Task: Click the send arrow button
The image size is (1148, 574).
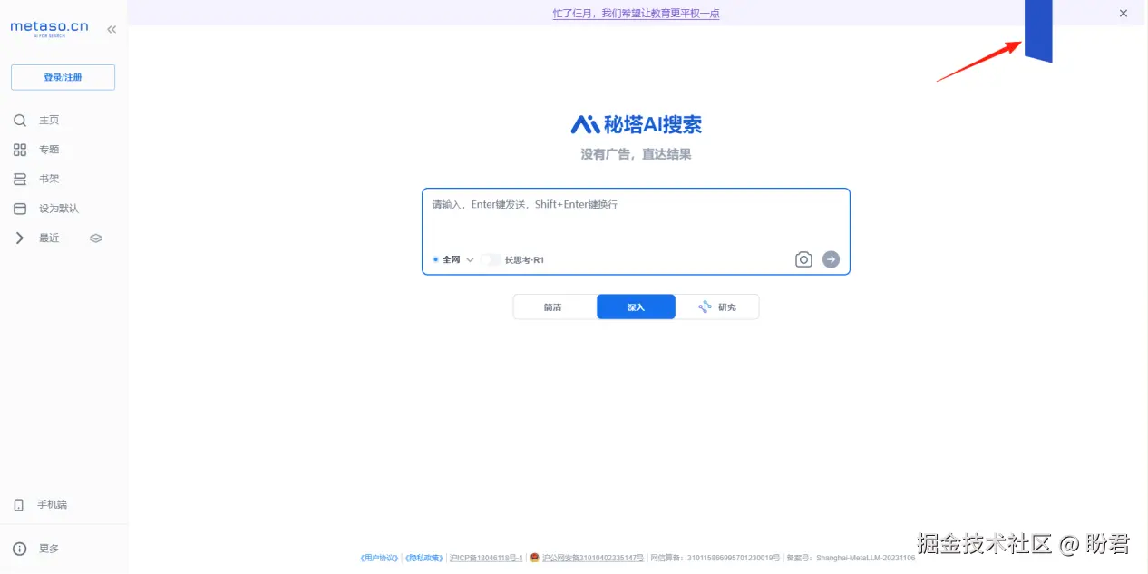Action: click(x=831, y=259)
